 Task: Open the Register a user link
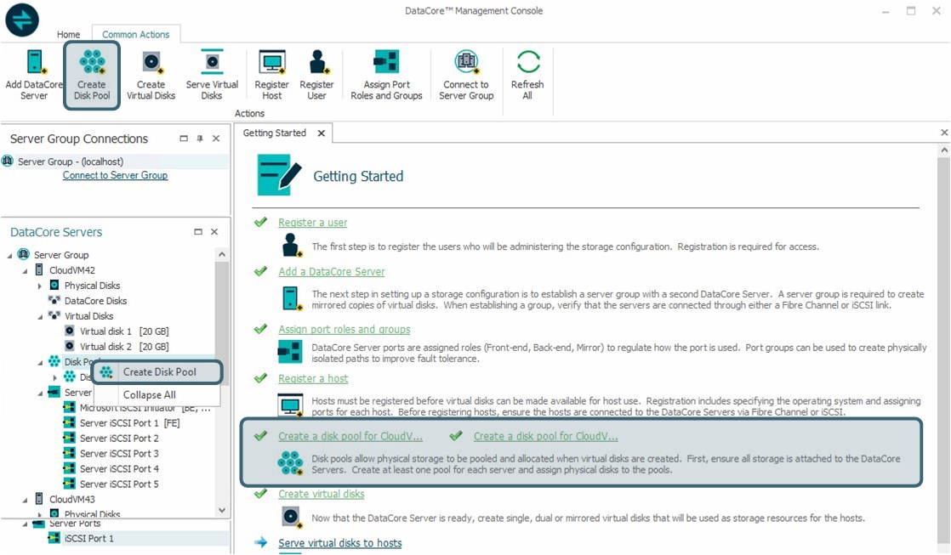click(x=312, y=223)
